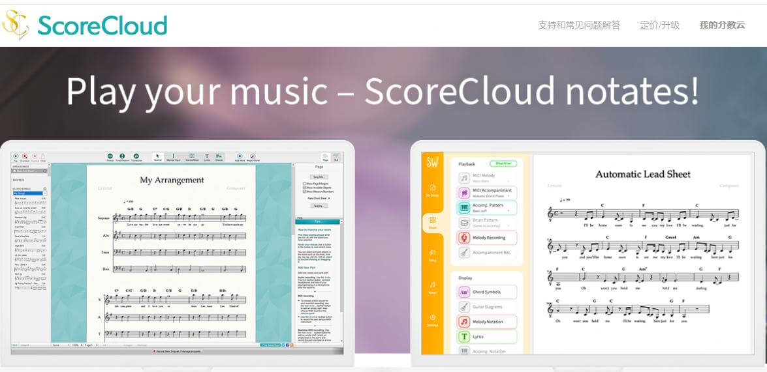Open the Transpose tool
The image size is (767, 372).
tap(136, 156)
